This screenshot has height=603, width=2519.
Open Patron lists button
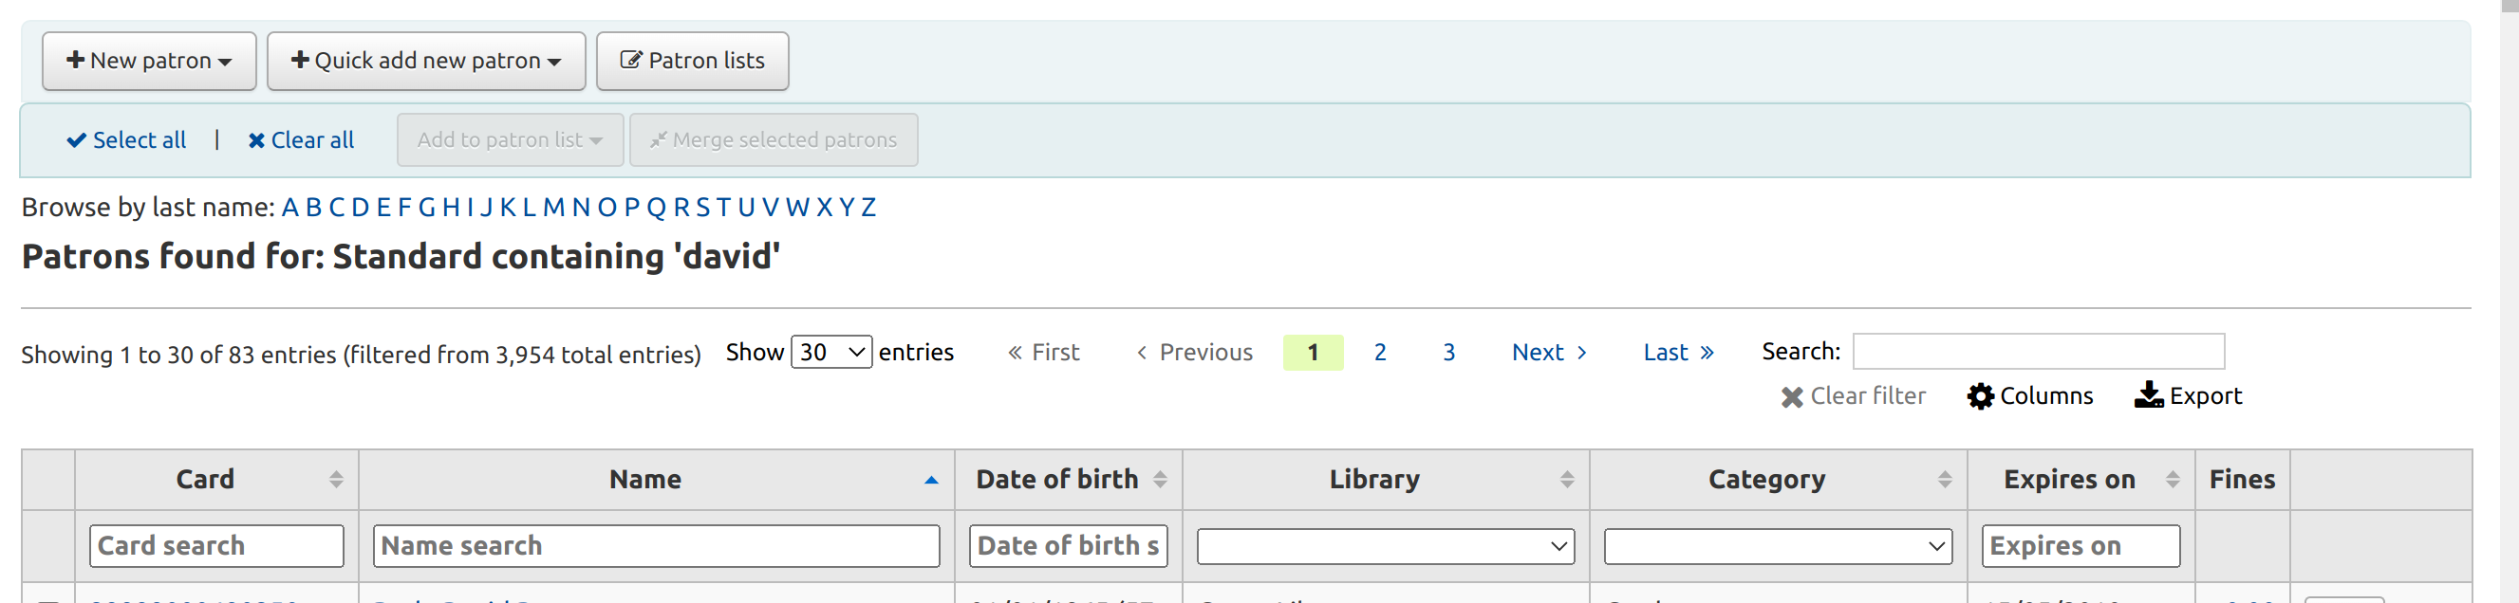point(692,61)
